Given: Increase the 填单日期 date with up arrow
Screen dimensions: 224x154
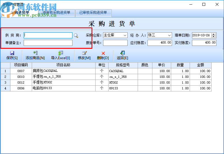Looking at the screenshot, I should point(214,34).
